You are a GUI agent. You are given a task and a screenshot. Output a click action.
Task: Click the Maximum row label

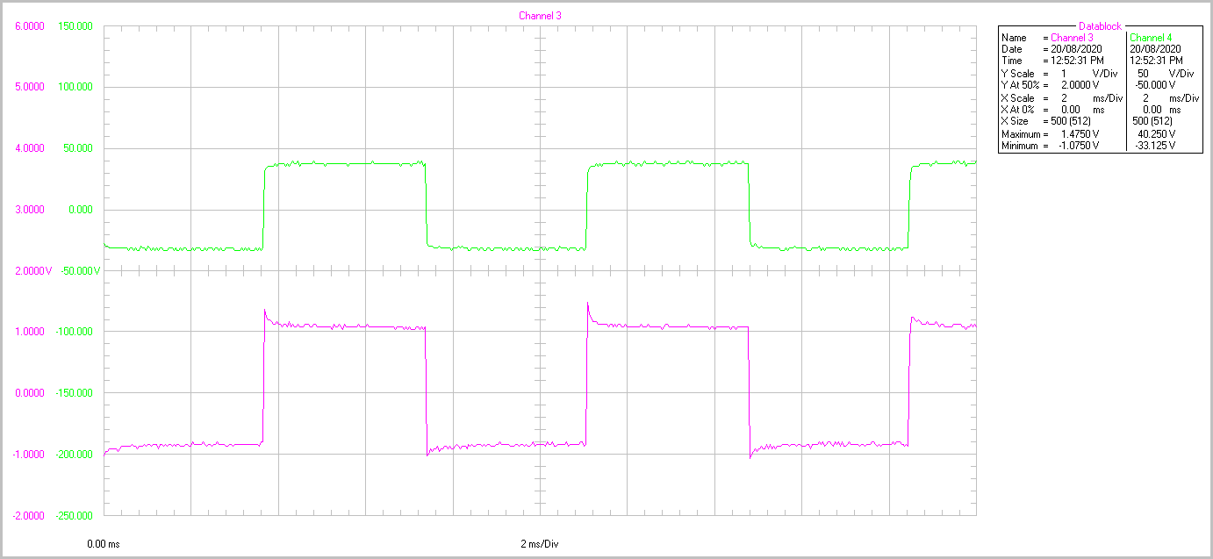coord(1020,133)
